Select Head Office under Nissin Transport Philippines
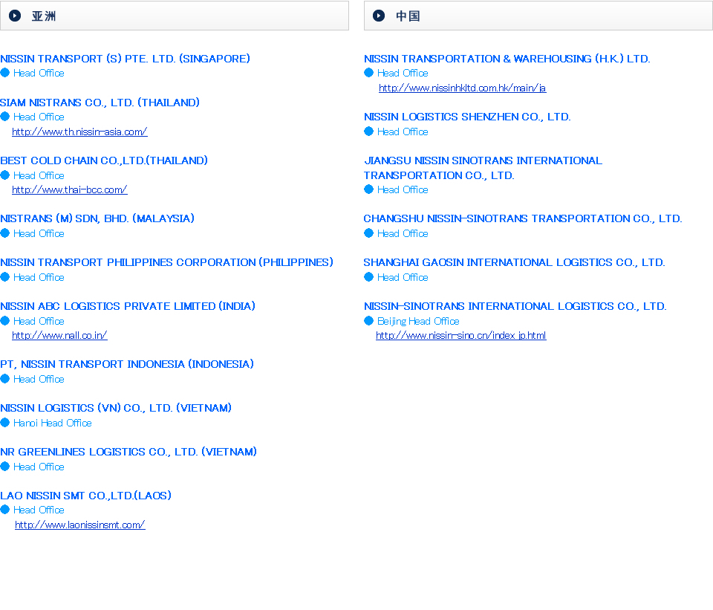The height and width of the screenshot is (610, 713). [x=39, y=277]
